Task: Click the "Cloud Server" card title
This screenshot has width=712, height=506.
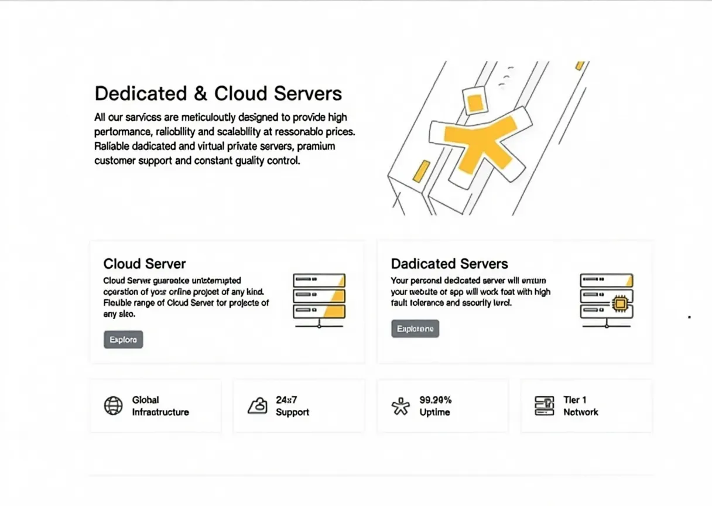Action: coord(145,264)
